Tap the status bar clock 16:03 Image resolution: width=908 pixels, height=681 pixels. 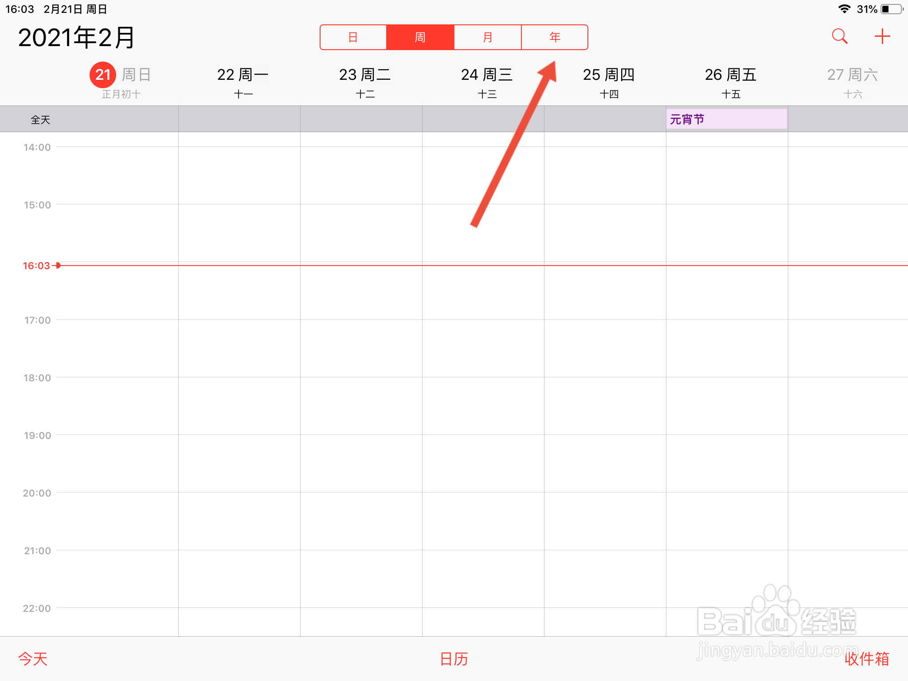[20, 9]
